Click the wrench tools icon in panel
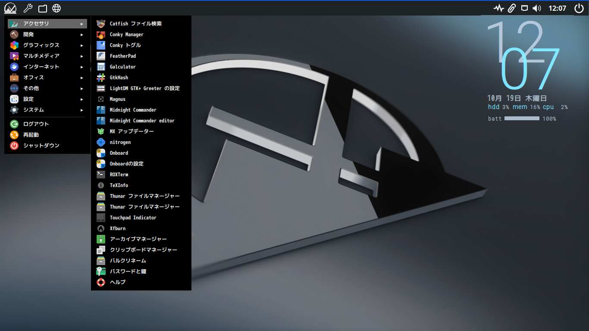This screenshot has height=331, width=589. pos(28,8)
